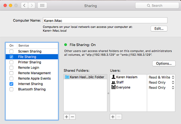
Task: Enable Remote Apple Events checkbox
Action: [11, 78]
